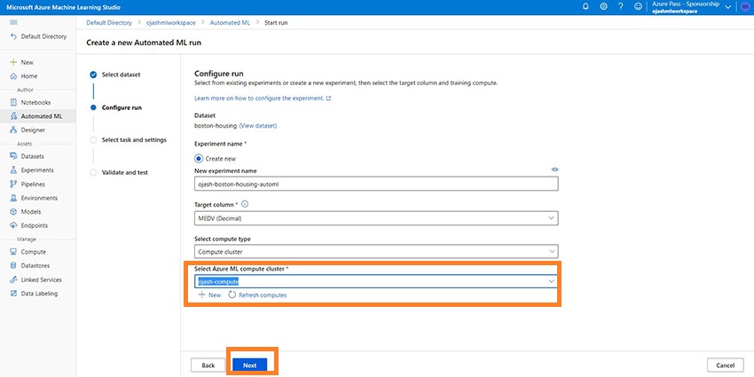The height and width of the screenshot is (377, 754).
Task: Click the plus New compute icon
Action: pos(202,295)
